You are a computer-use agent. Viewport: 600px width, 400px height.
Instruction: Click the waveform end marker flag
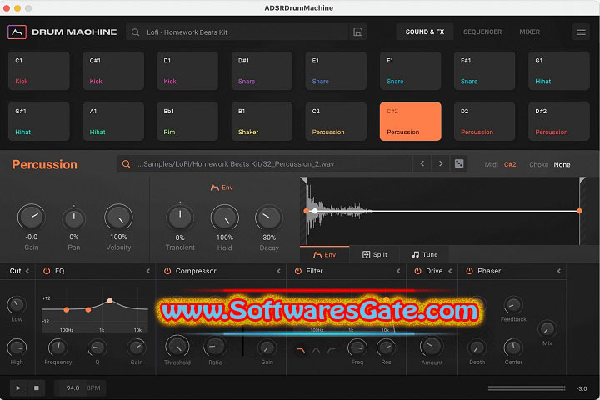[582, 180]
